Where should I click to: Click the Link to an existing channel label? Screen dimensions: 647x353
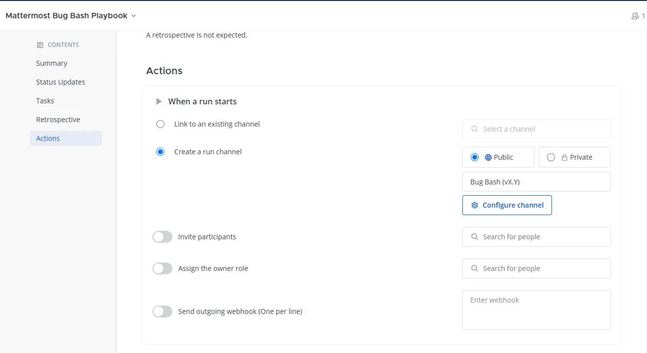point(217,124)
